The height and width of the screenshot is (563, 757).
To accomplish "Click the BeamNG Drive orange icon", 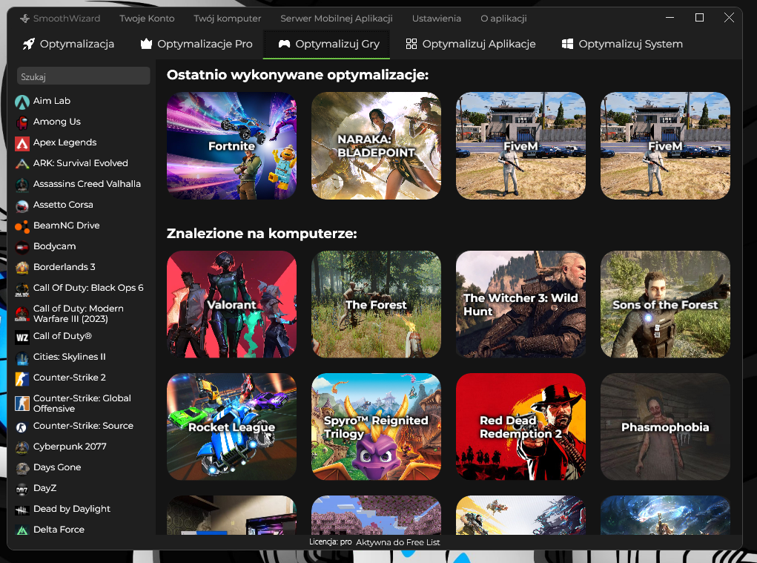I will coord(22,226).
